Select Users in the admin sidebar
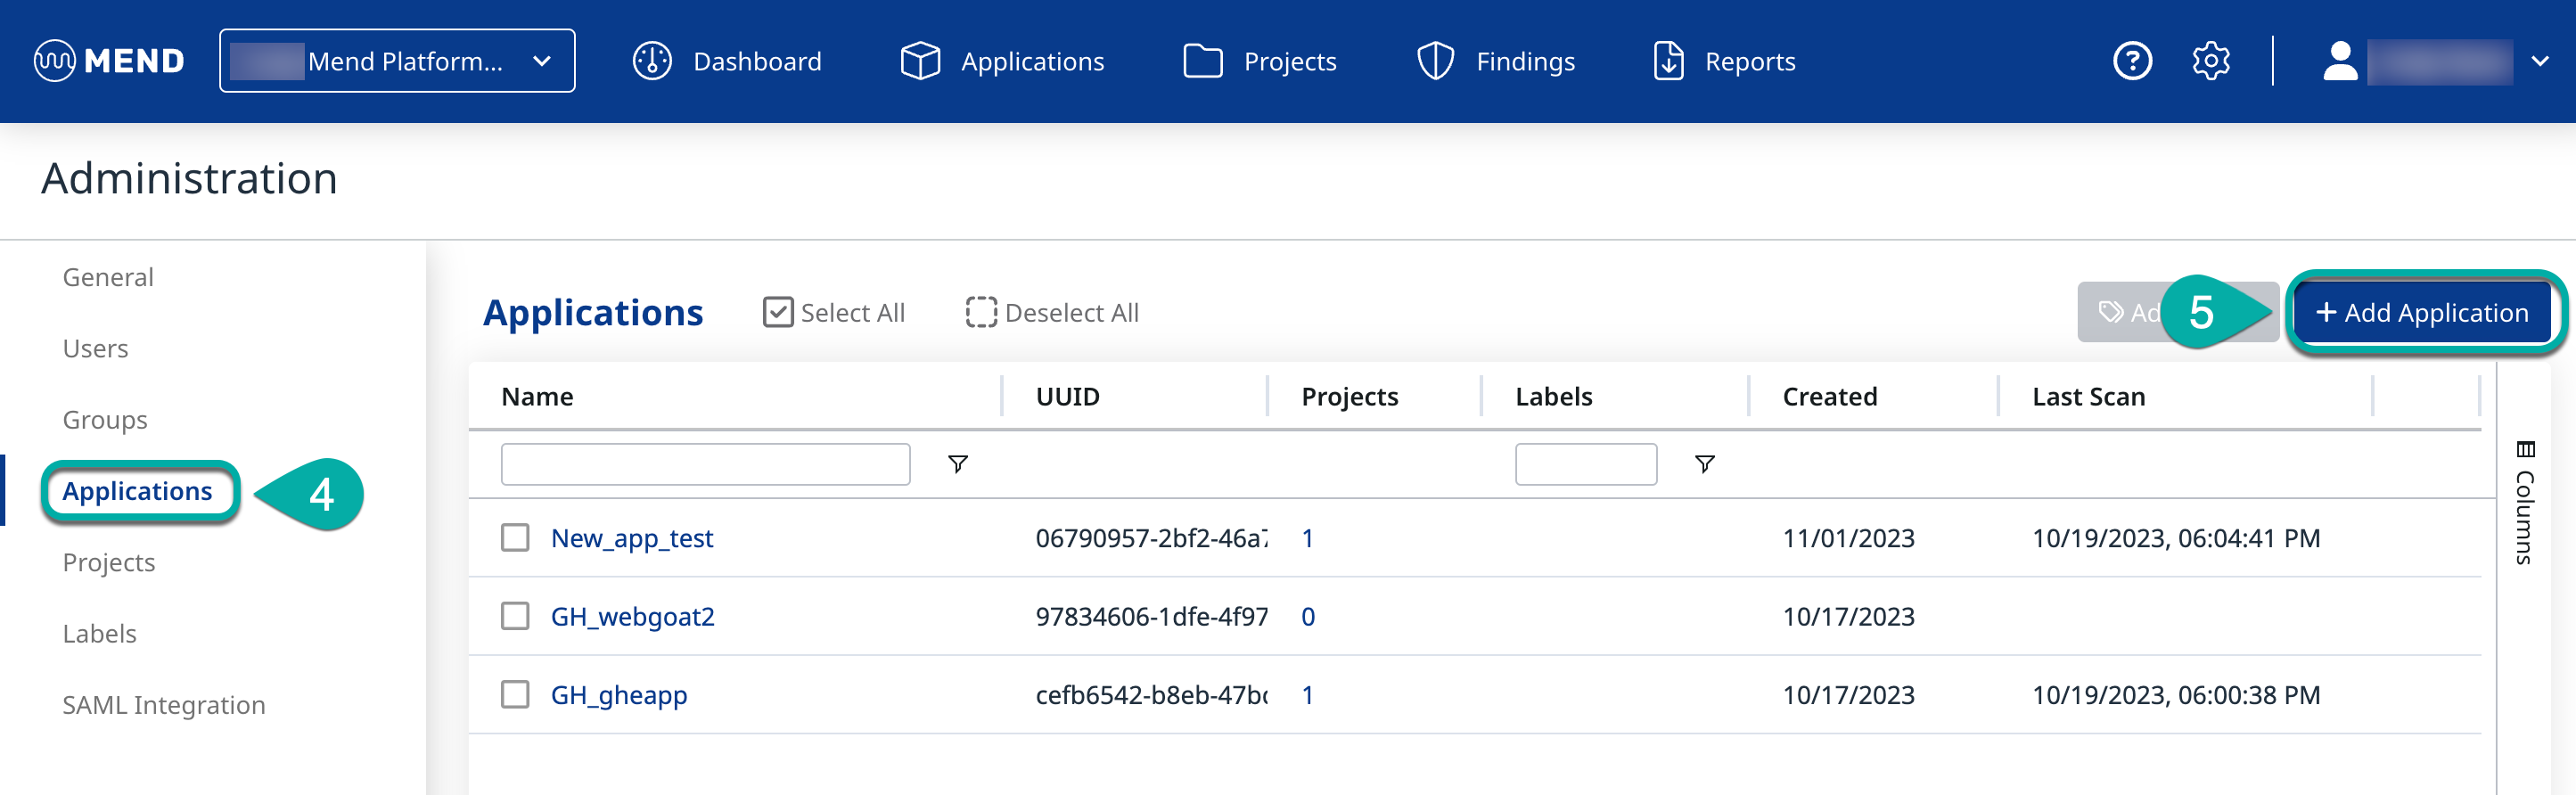 coord(95,349)
